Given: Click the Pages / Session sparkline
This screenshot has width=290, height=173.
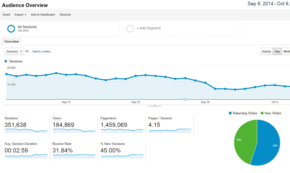Looking at the screenshot, I should tap(170, 131).
